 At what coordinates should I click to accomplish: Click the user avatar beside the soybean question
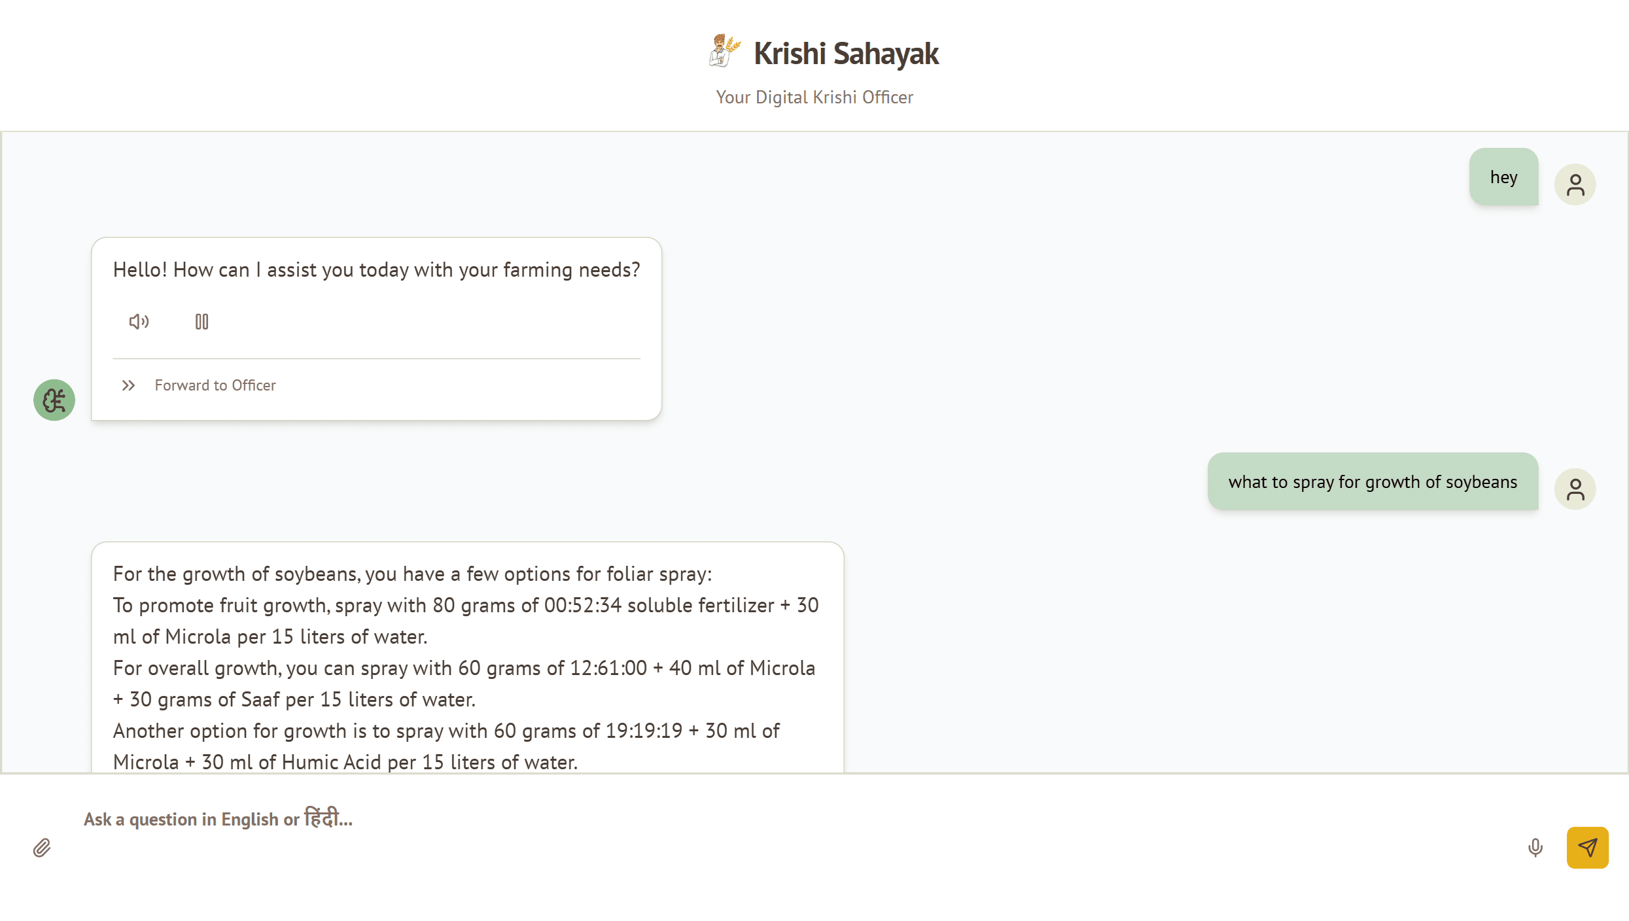click(1575, 488)
